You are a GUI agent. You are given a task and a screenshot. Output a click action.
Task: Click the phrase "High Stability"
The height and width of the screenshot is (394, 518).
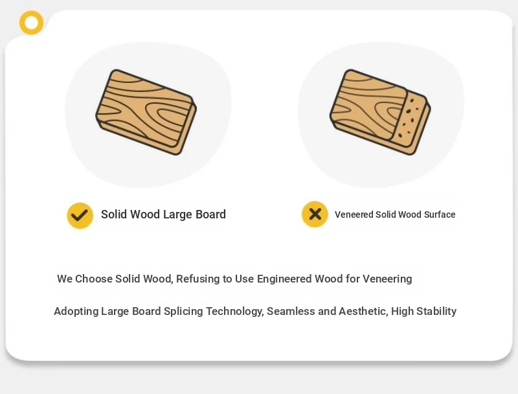424,311
